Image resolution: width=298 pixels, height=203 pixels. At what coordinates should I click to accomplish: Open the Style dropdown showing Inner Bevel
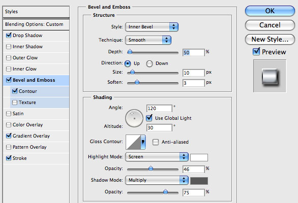pos(152,27)
